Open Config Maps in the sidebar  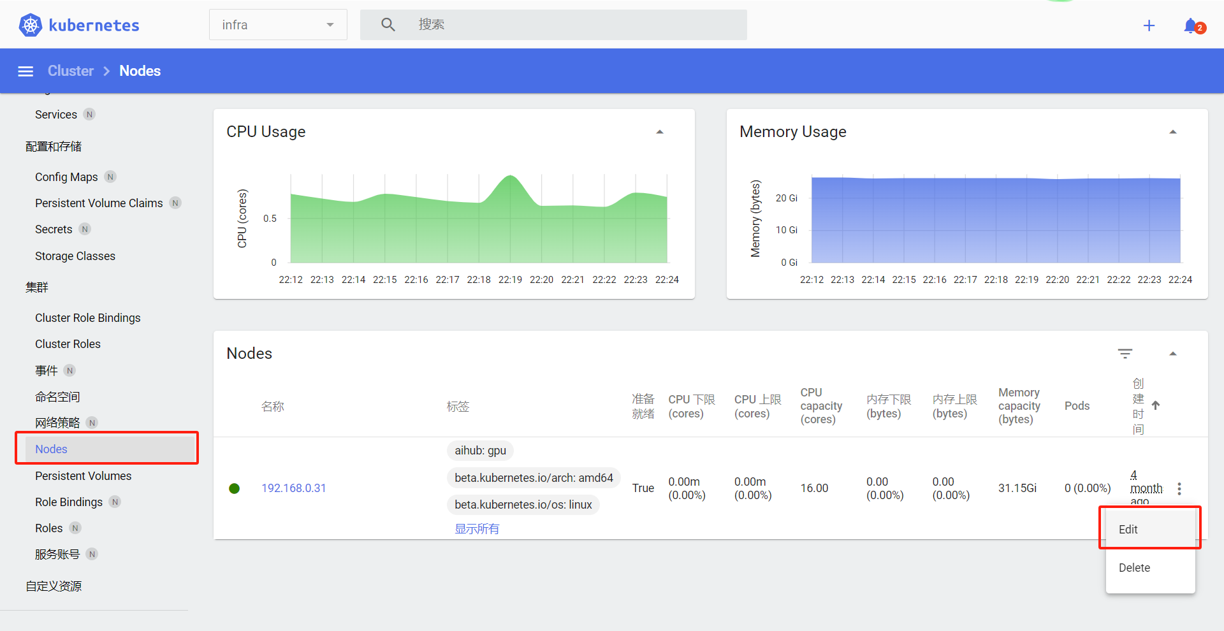tap(66, 177)
